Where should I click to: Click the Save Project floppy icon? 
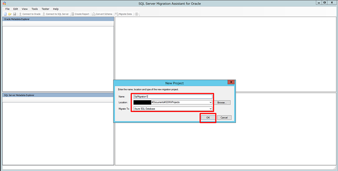pyautogui.click(x=15, y=14)
